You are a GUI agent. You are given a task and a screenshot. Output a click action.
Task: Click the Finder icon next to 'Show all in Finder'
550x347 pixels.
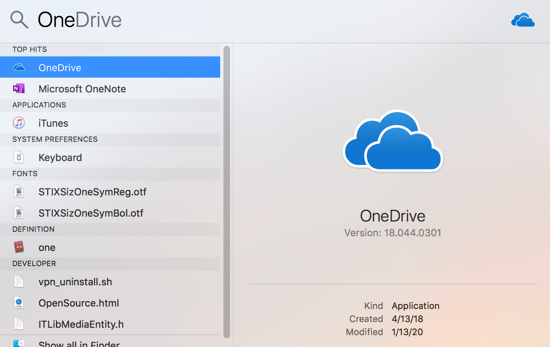(x=19, y=343)
